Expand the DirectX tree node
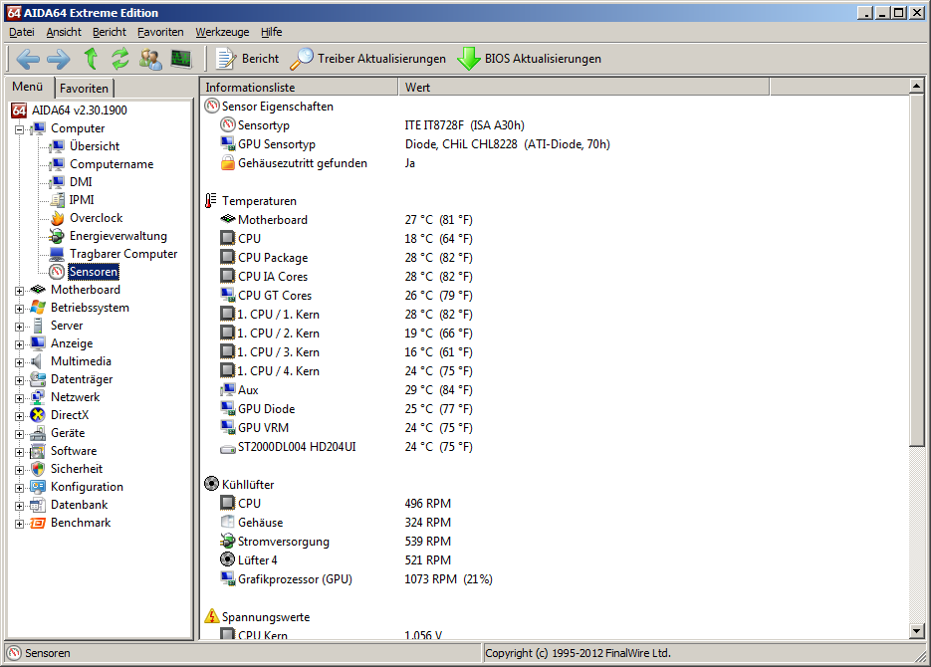The width and height of the screenshot is (931, 667). (20, 415)
